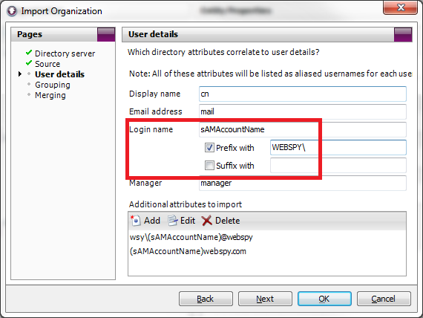
Task: Click the WEBSPY\ prefix text field
Action: coord(338,148)
